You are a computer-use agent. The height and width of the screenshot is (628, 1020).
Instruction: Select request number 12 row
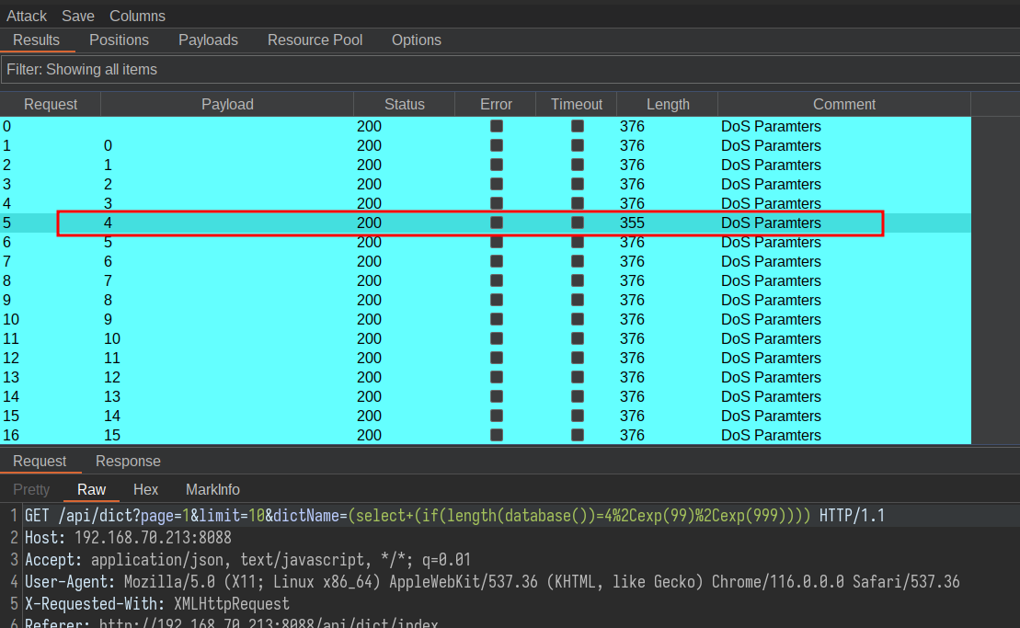[x=486, y=359]
